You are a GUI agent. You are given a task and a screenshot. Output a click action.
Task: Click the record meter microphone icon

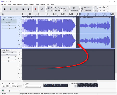click(x=95, y=7)
